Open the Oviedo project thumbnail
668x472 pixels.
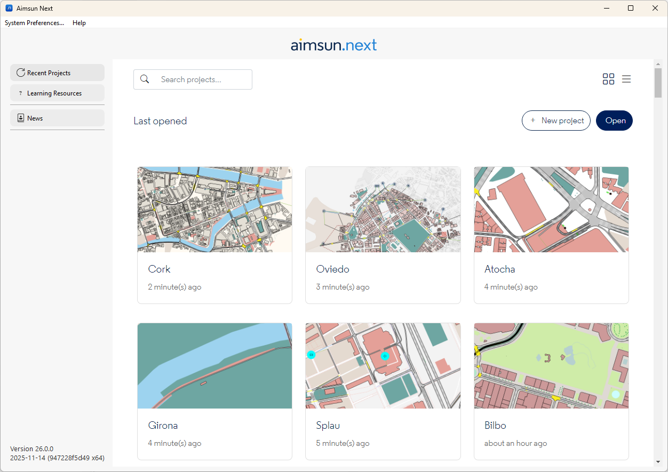(383, 210)
